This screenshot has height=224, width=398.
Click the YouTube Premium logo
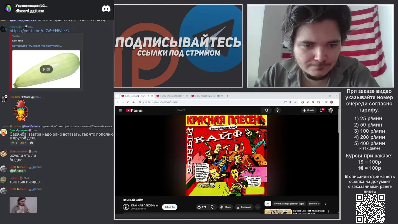(134, 110)
